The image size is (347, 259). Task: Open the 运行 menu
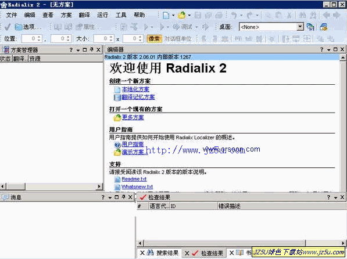point(102,15)
